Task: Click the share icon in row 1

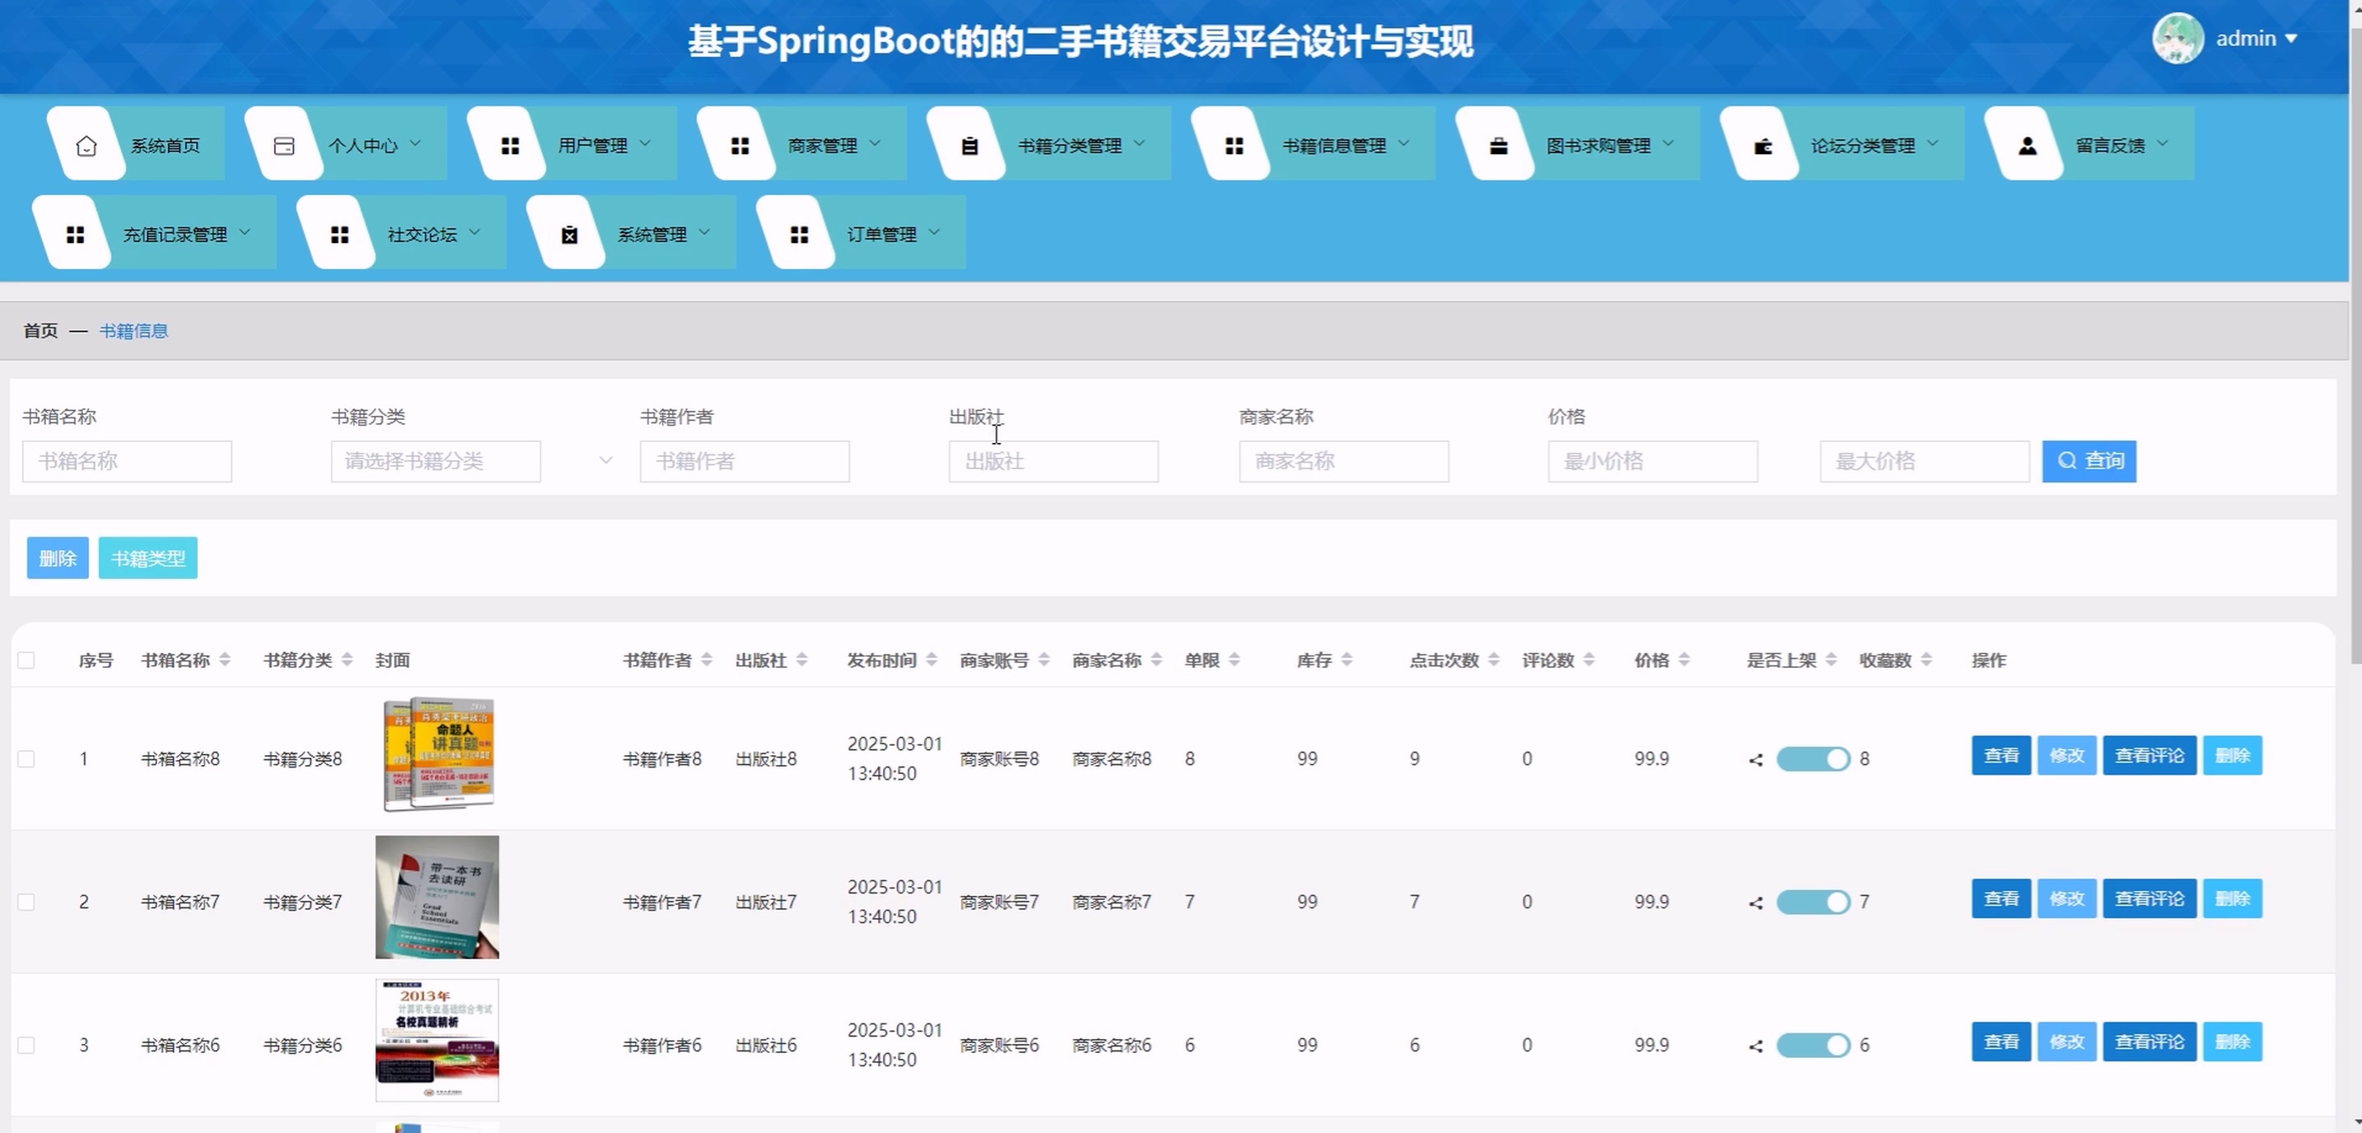Action: tap(1755, 760)
